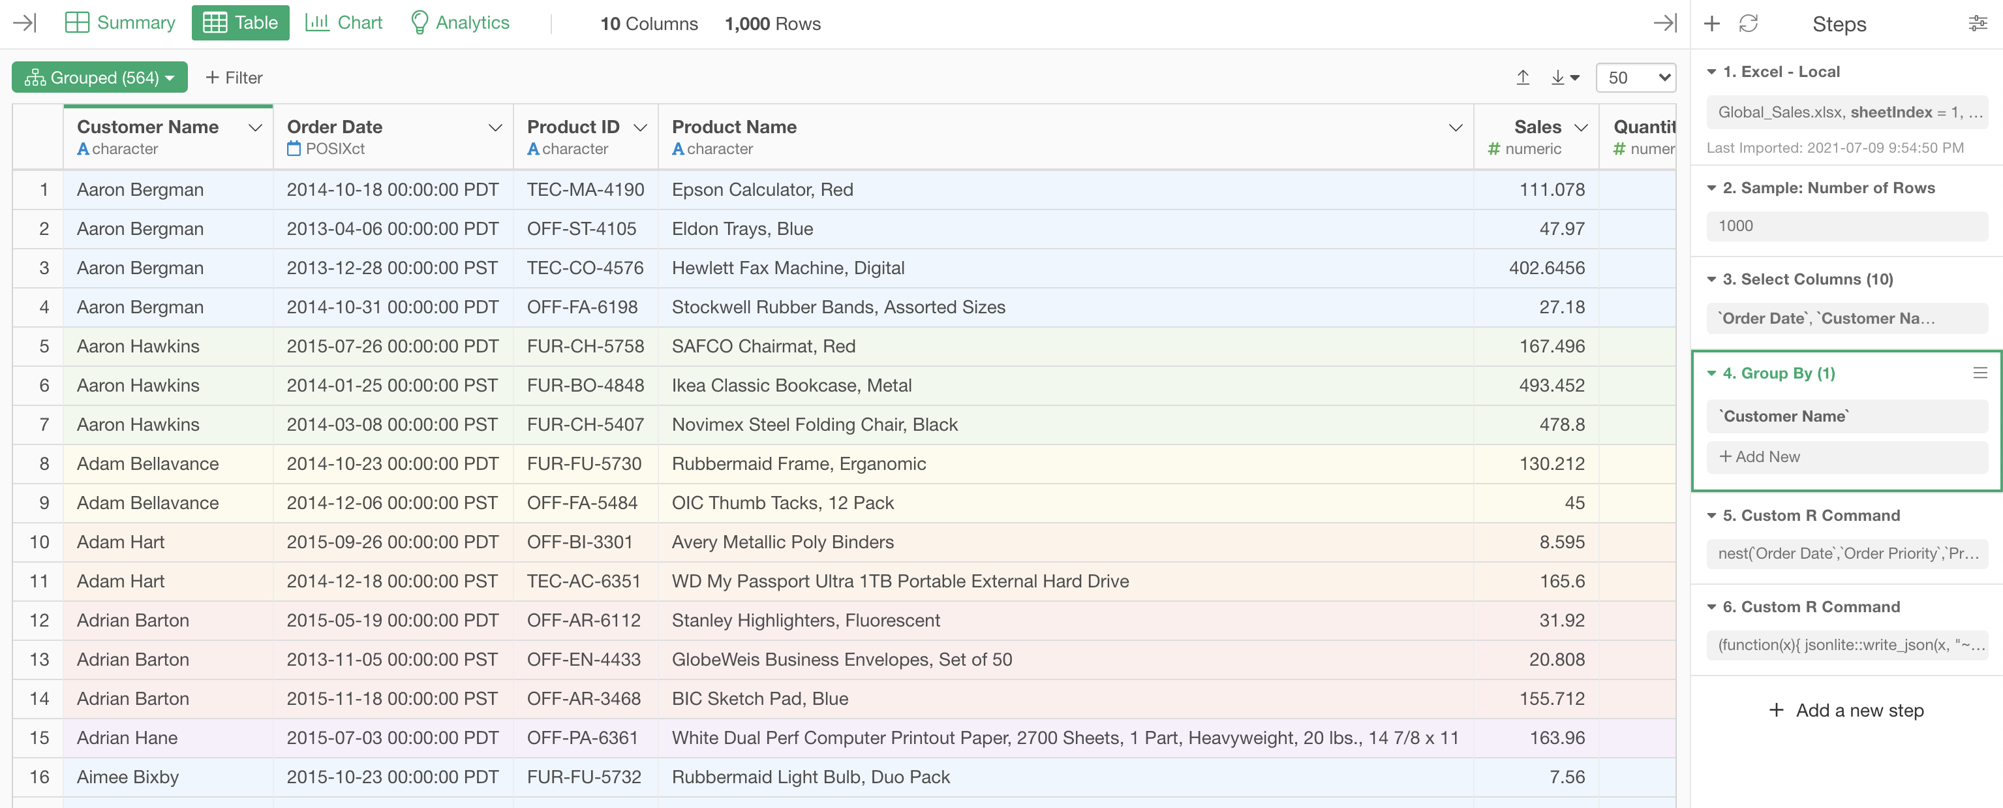
Task: Click Add New in Group By step
Action: click(1846, 456)
